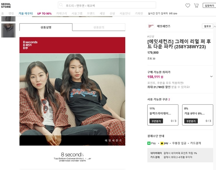The width and height of the screenshot is (216, 170).
Task: Select the 겨울 아우터 menu item
Action: (26, 13)
